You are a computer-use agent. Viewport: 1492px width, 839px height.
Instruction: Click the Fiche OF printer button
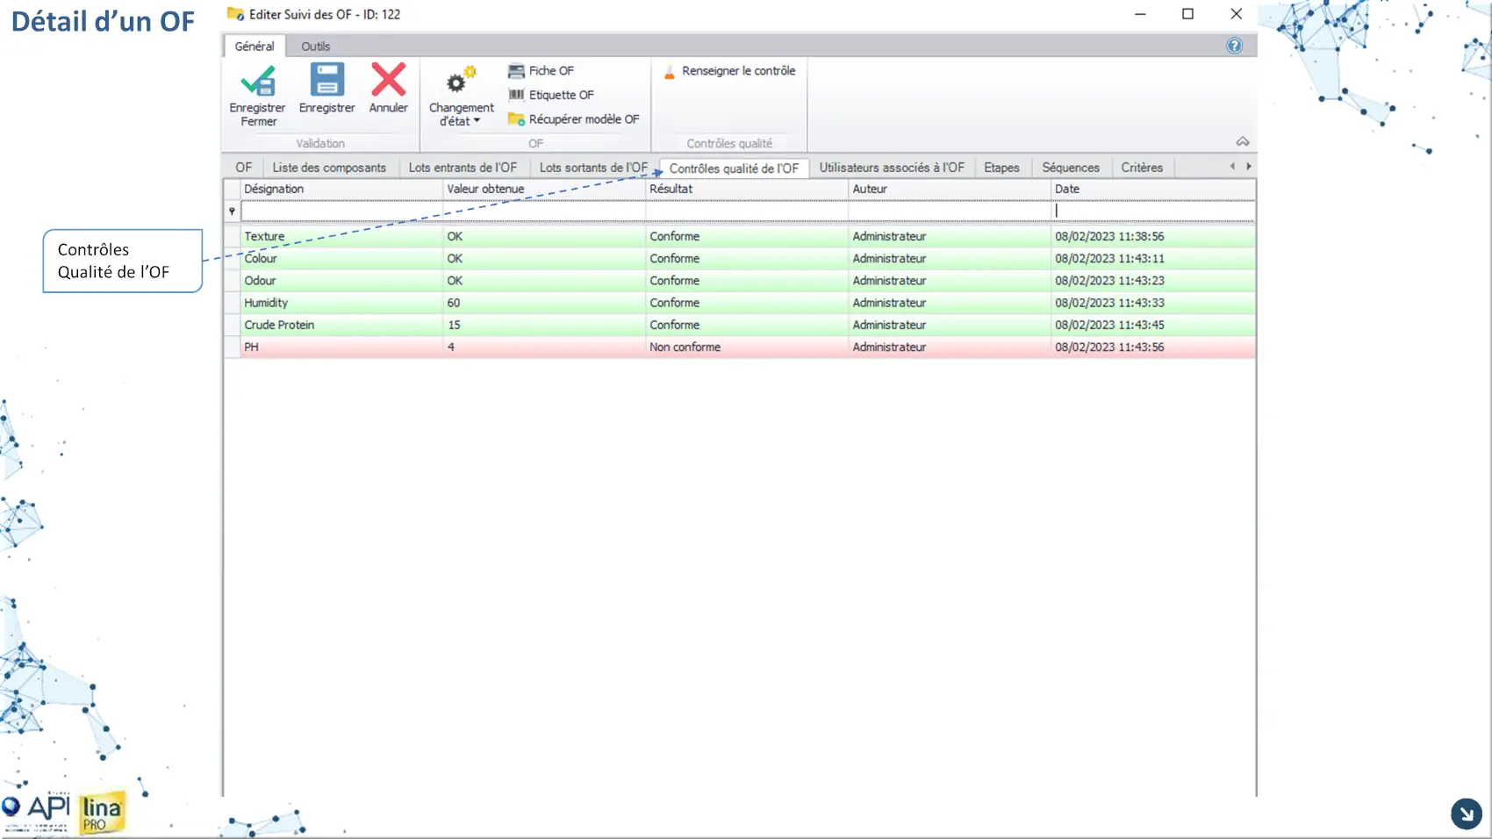pos(541,70)
